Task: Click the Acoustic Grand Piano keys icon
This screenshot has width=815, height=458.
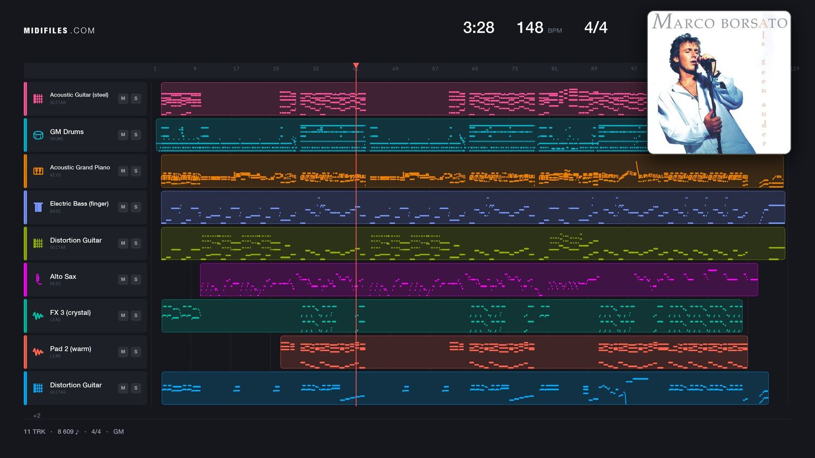Action: [38, 171]
